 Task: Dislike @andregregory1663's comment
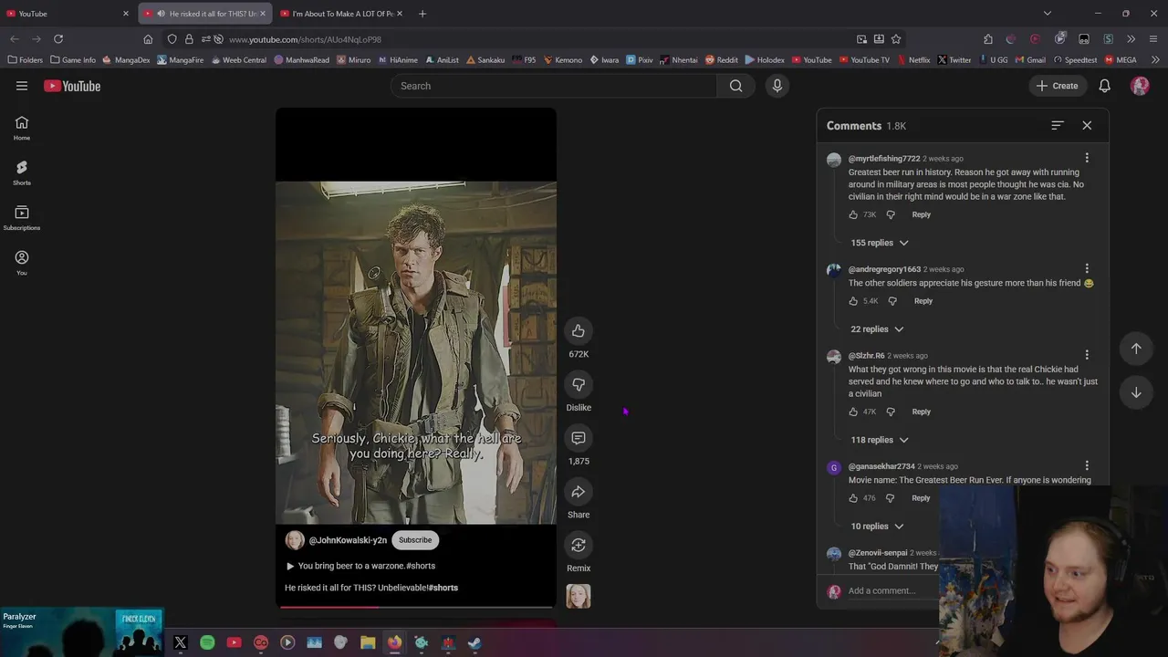point(892,300)
